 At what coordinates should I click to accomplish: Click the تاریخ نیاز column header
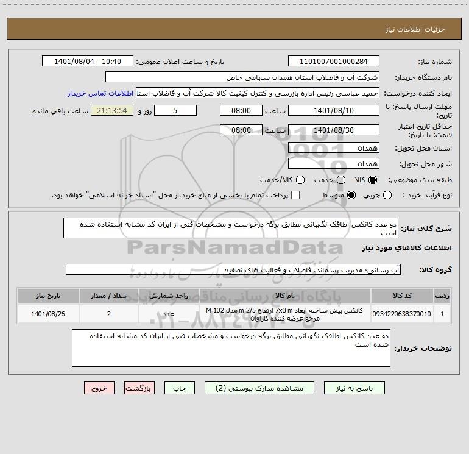pos(48,296)
